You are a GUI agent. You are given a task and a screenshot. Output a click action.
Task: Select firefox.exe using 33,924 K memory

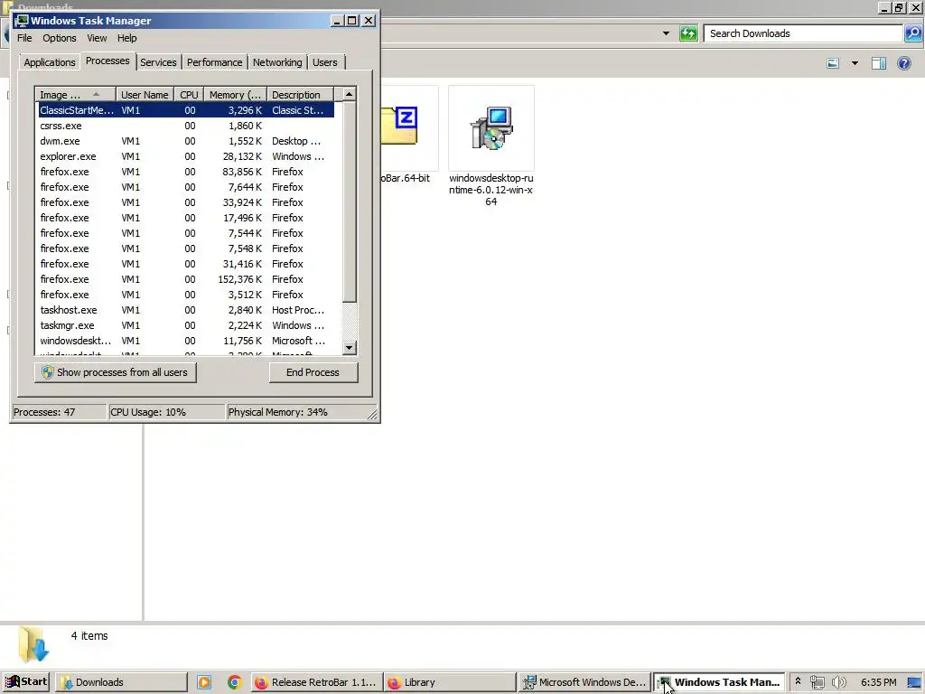click(186, 202)
